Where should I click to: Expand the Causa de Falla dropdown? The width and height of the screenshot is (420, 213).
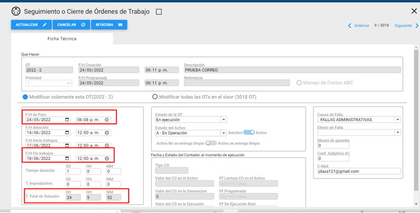point(398,119)
